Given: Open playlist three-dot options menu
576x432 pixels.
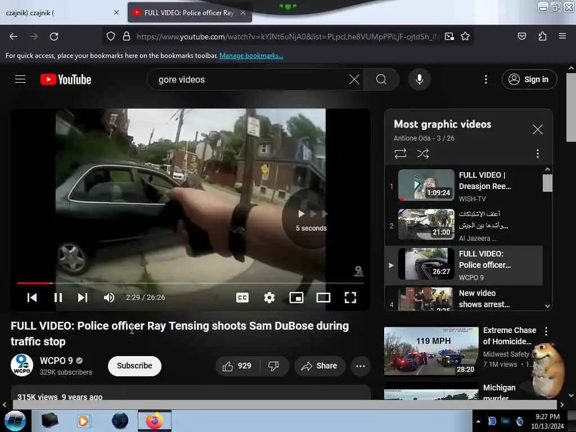Looking at the screenshot, I should [537, 154].
